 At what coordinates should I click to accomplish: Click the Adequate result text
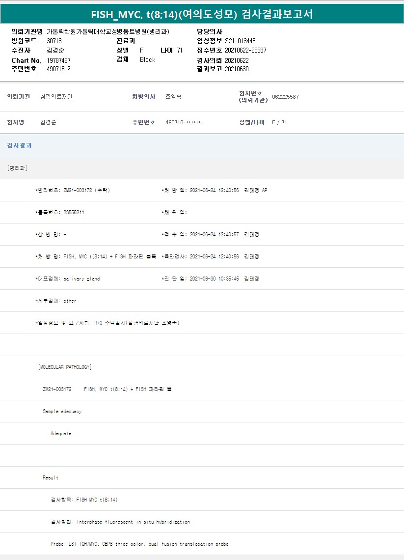pyautogui.click(x=61, y=433)
